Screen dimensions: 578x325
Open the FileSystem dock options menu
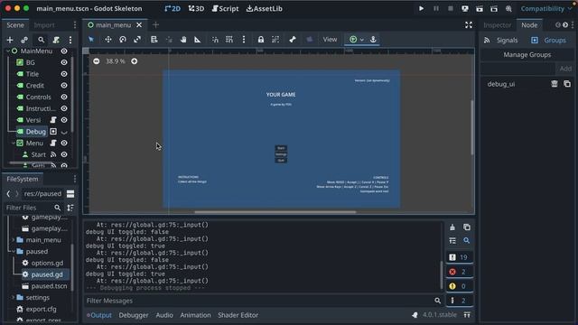pyautogui.click(x=75, y=179)
